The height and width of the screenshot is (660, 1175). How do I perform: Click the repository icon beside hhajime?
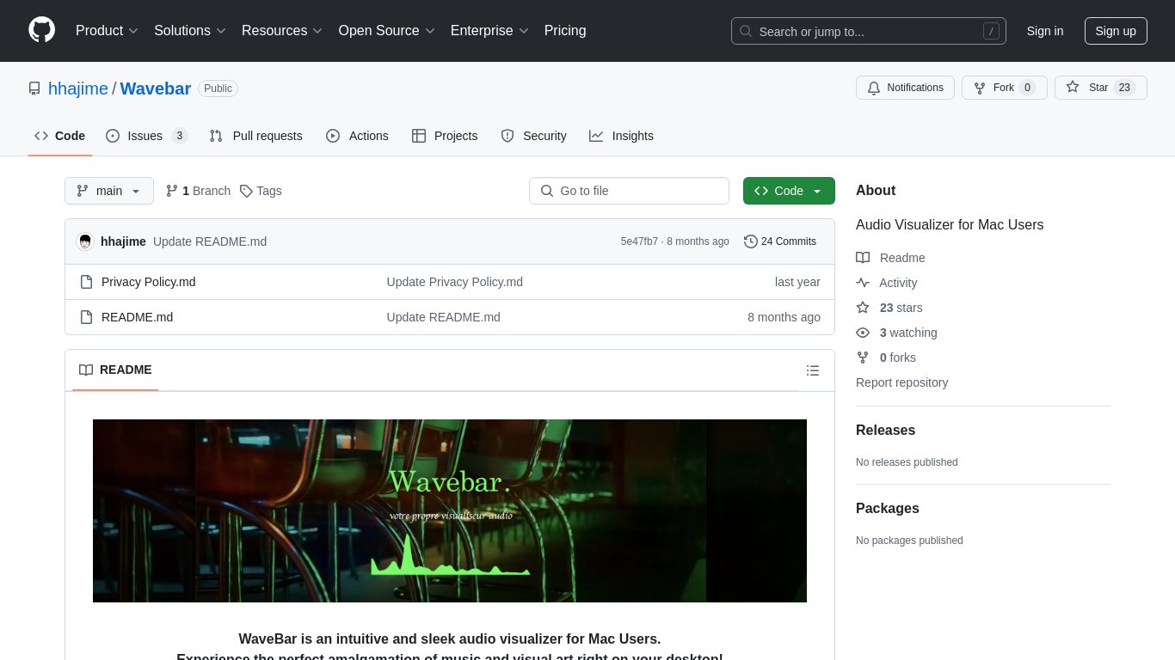pyautogui.click(x=34, y=89)
